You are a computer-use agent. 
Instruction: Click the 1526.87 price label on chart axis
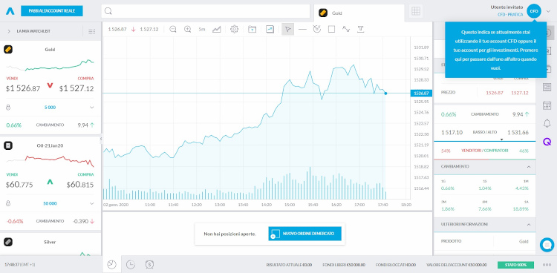coord(421,93)
